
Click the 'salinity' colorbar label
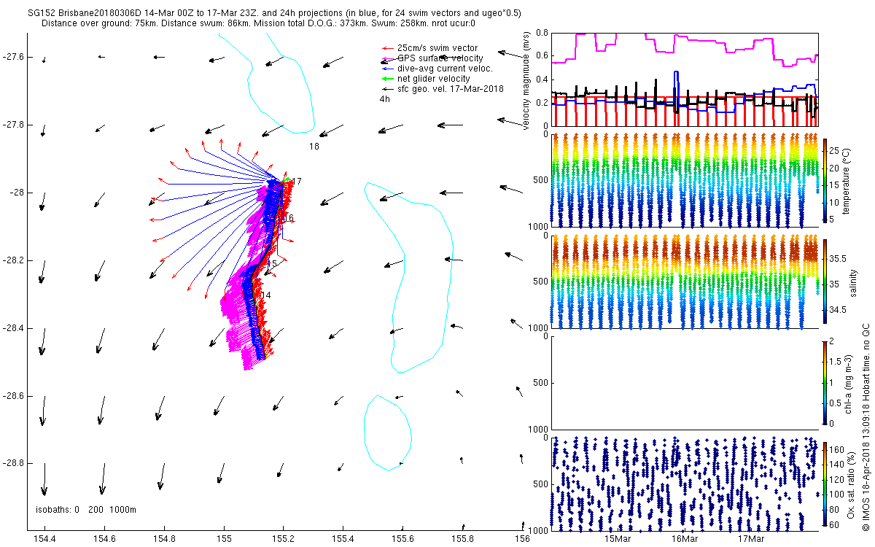(852, 283)
